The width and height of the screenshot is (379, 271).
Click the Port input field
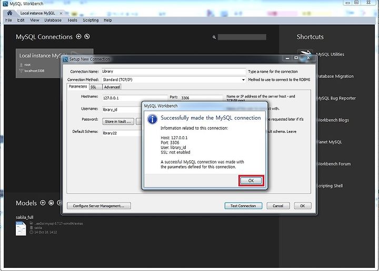click(x=201, y=98)
